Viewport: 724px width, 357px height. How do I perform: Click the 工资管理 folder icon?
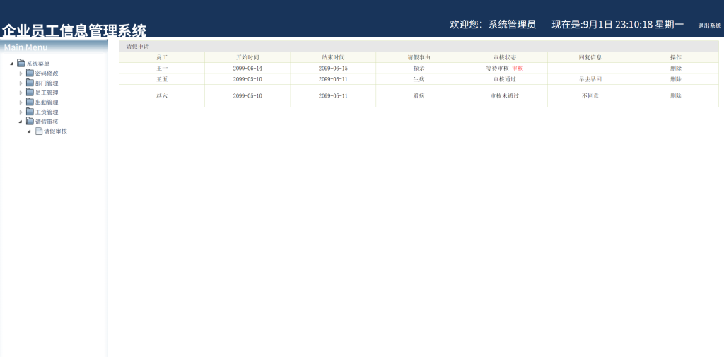[x=30, y=112]
